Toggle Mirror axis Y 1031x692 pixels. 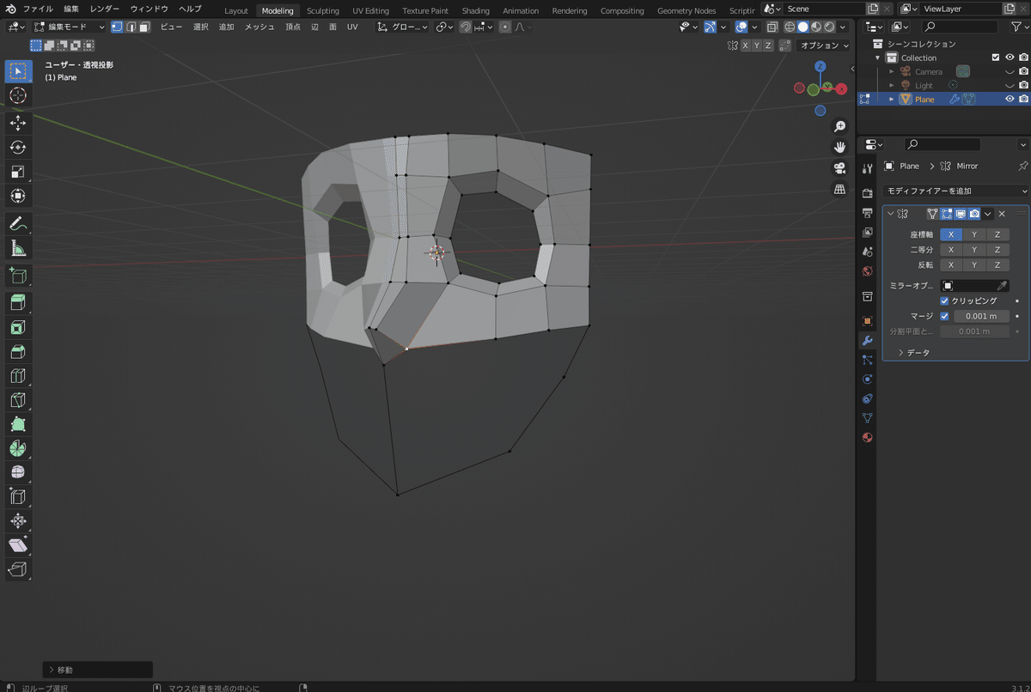(x=974, y=234)
